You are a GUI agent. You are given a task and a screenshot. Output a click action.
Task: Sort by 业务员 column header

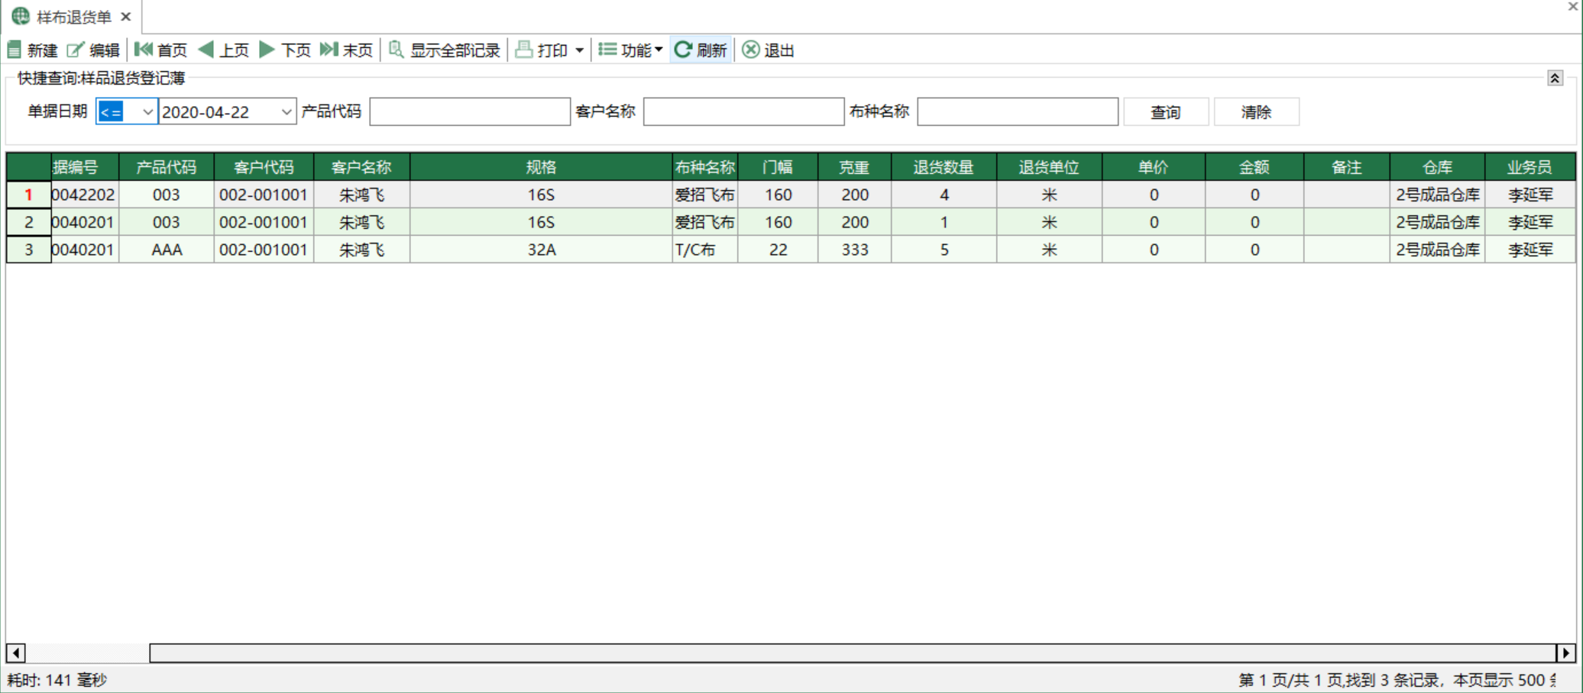(1530, 167)
